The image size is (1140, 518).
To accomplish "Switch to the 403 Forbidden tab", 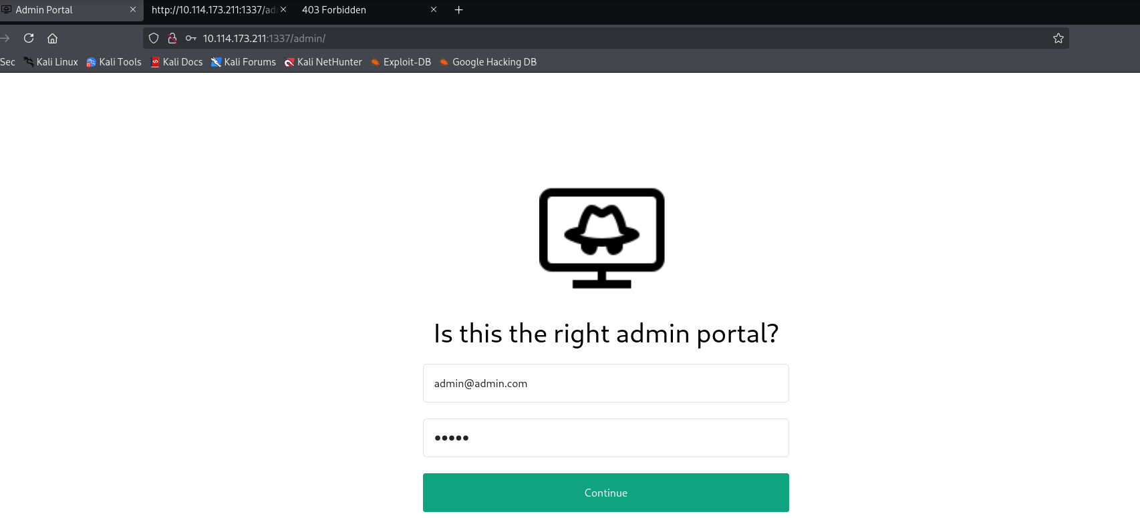I will [x=361, y=10].
